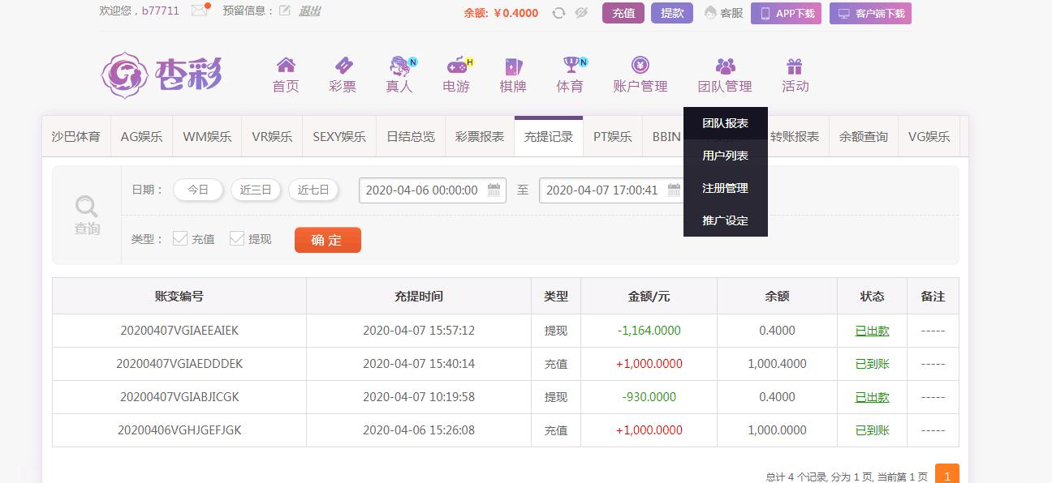Edit the reserved info pencil icon

coord(284,11)
